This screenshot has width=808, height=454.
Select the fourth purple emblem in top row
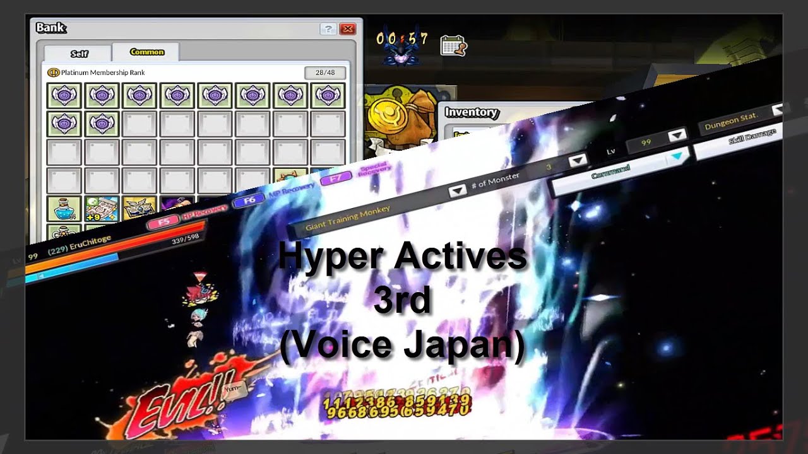177,95
